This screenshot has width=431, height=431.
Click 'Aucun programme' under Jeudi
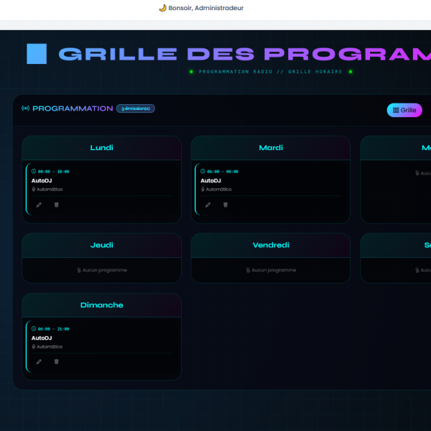105,270
